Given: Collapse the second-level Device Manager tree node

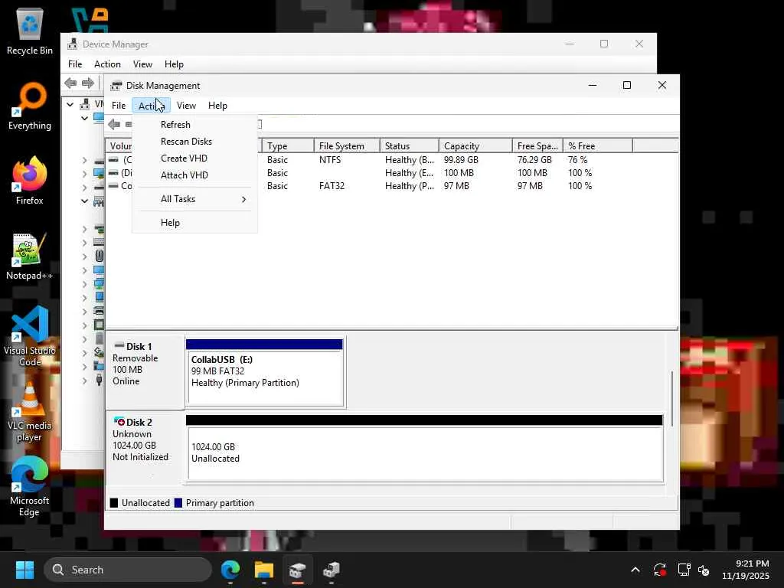Looking at the screenshot, I should click(84, 119).
